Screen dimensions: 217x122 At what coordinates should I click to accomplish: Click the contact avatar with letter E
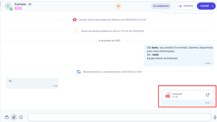pyautogui.click(x=8, y=6)
